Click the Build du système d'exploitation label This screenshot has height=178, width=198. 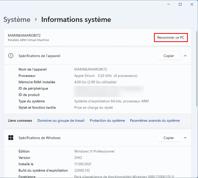coord(43,171)
